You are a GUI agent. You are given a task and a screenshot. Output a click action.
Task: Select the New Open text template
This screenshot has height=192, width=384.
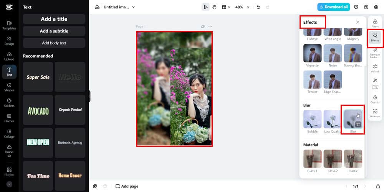click(x=38, y=143)
